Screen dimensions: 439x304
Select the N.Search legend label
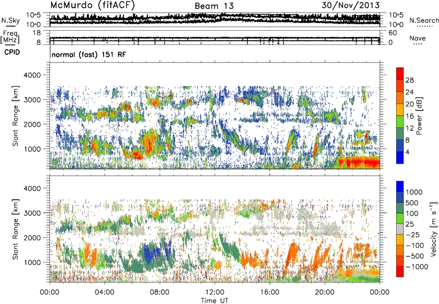[424, 20]
